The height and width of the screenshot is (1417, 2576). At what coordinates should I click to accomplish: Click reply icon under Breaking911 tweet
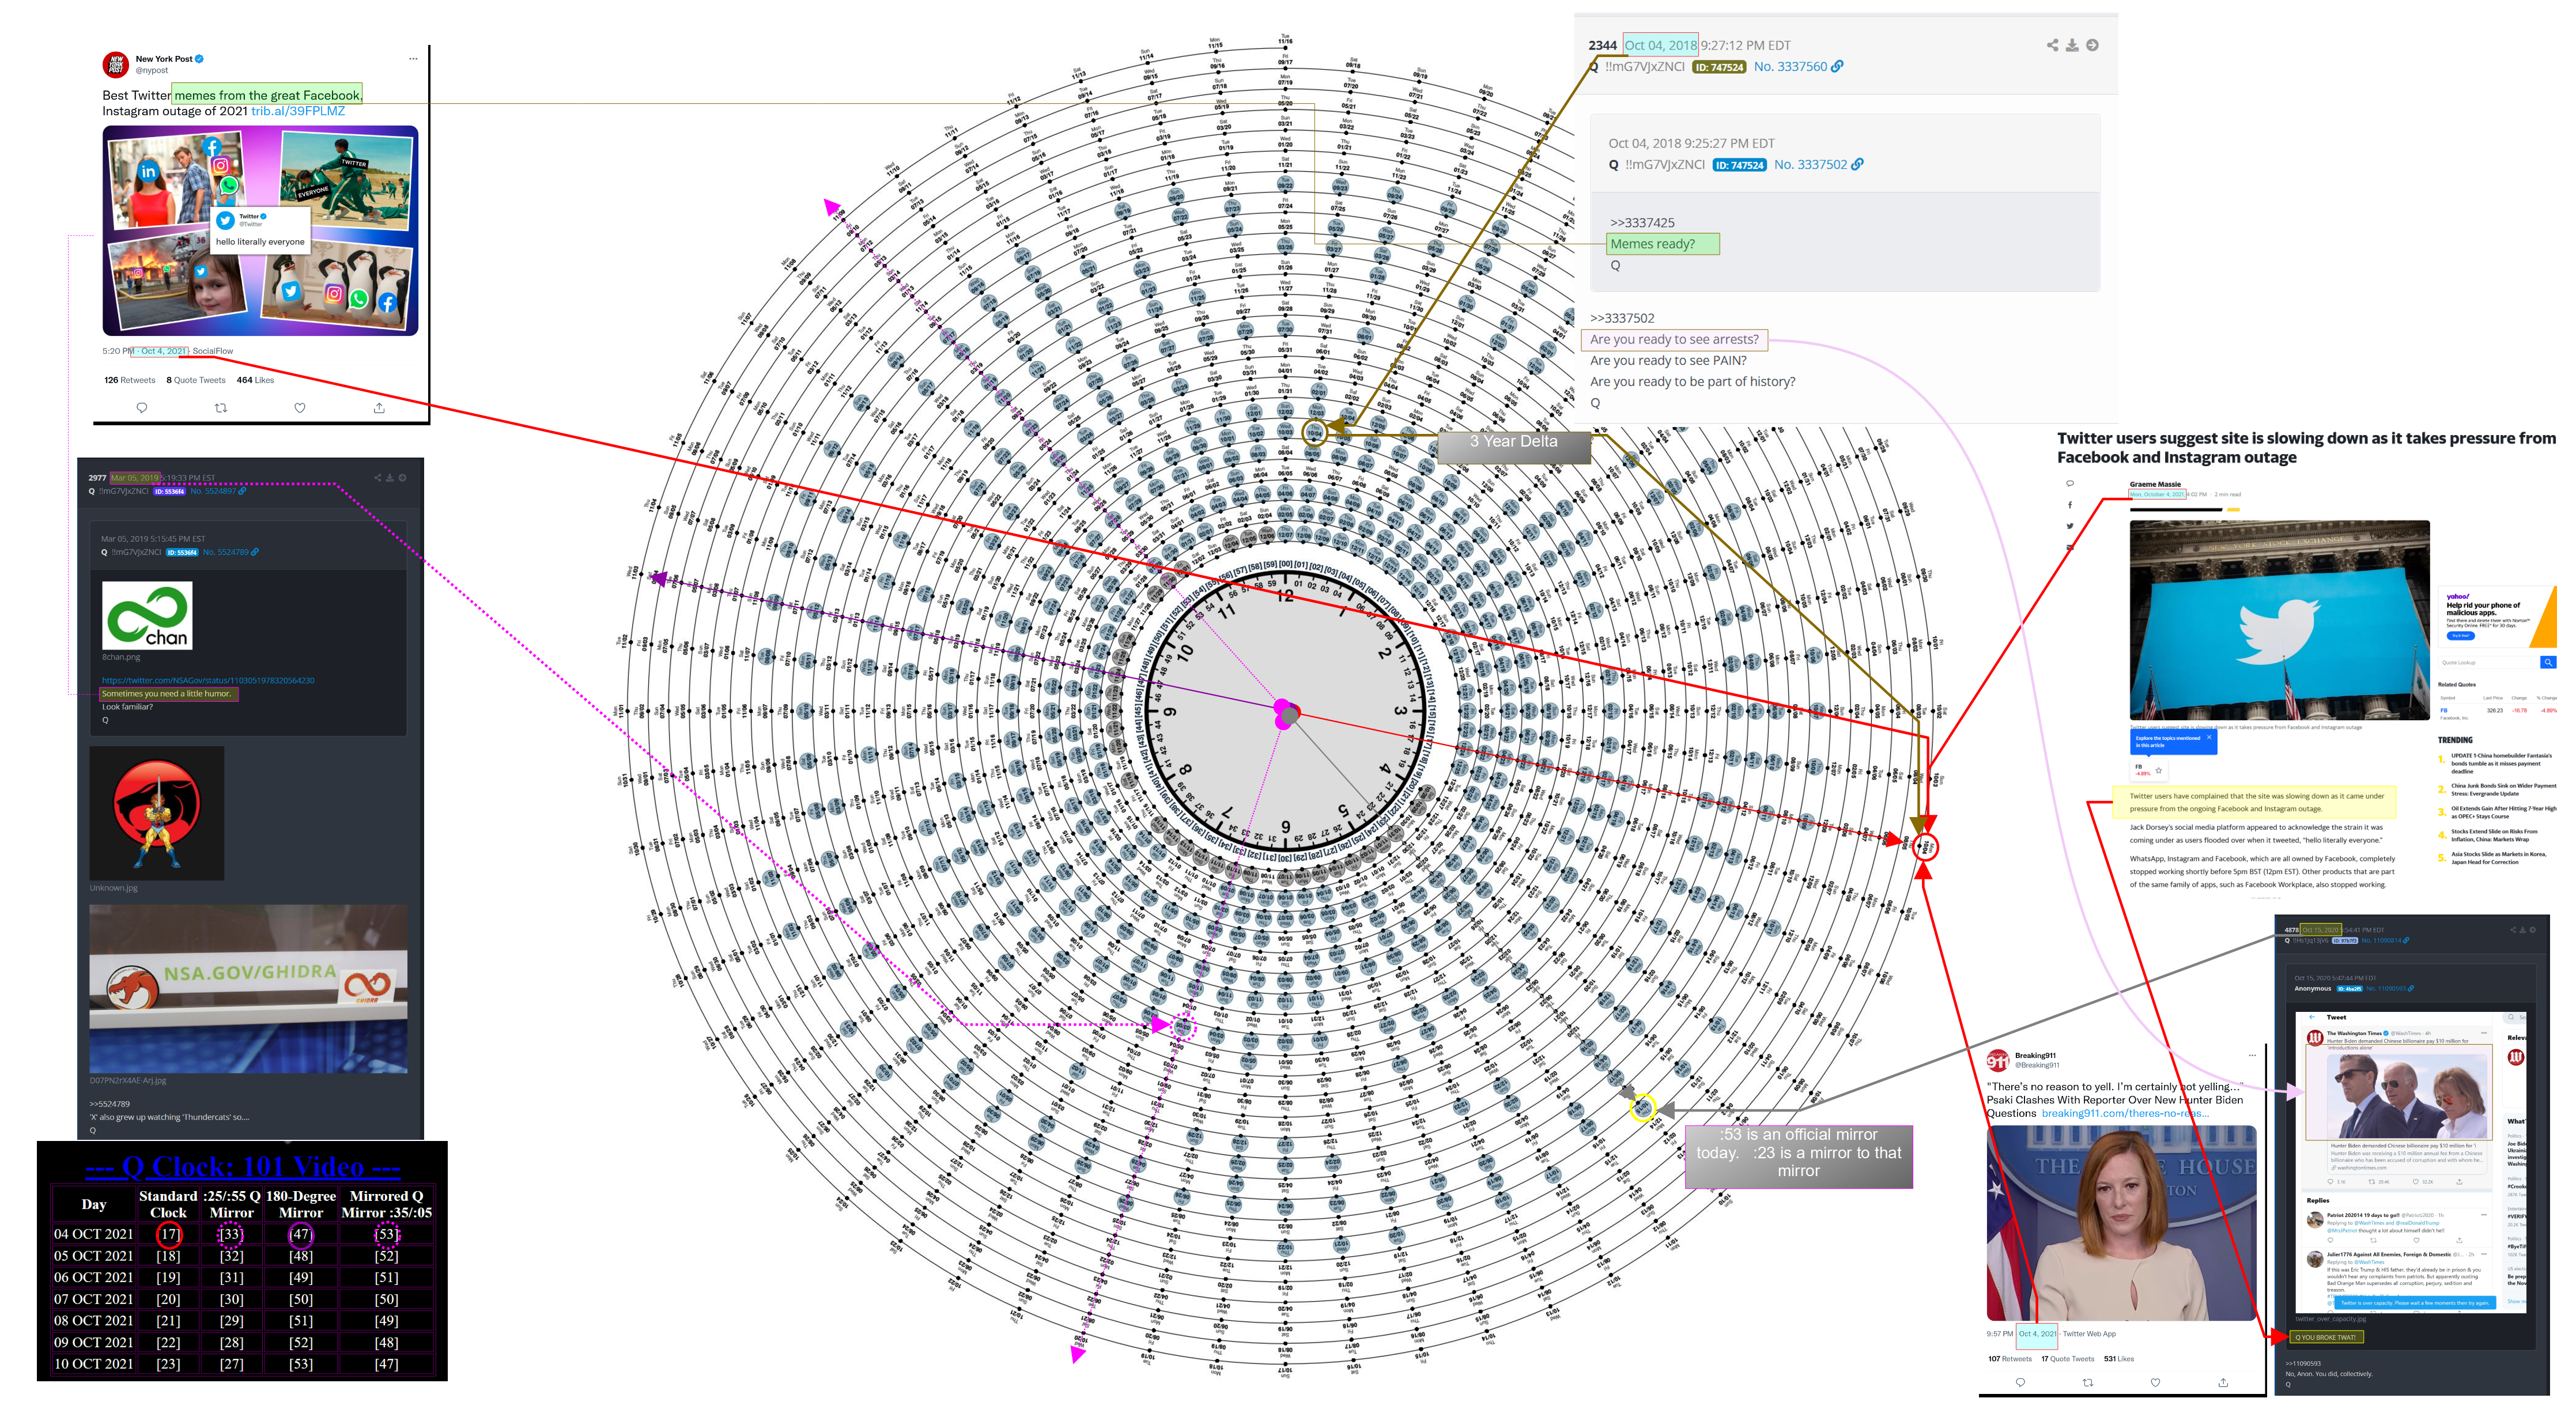(x=2020, y=1383)
